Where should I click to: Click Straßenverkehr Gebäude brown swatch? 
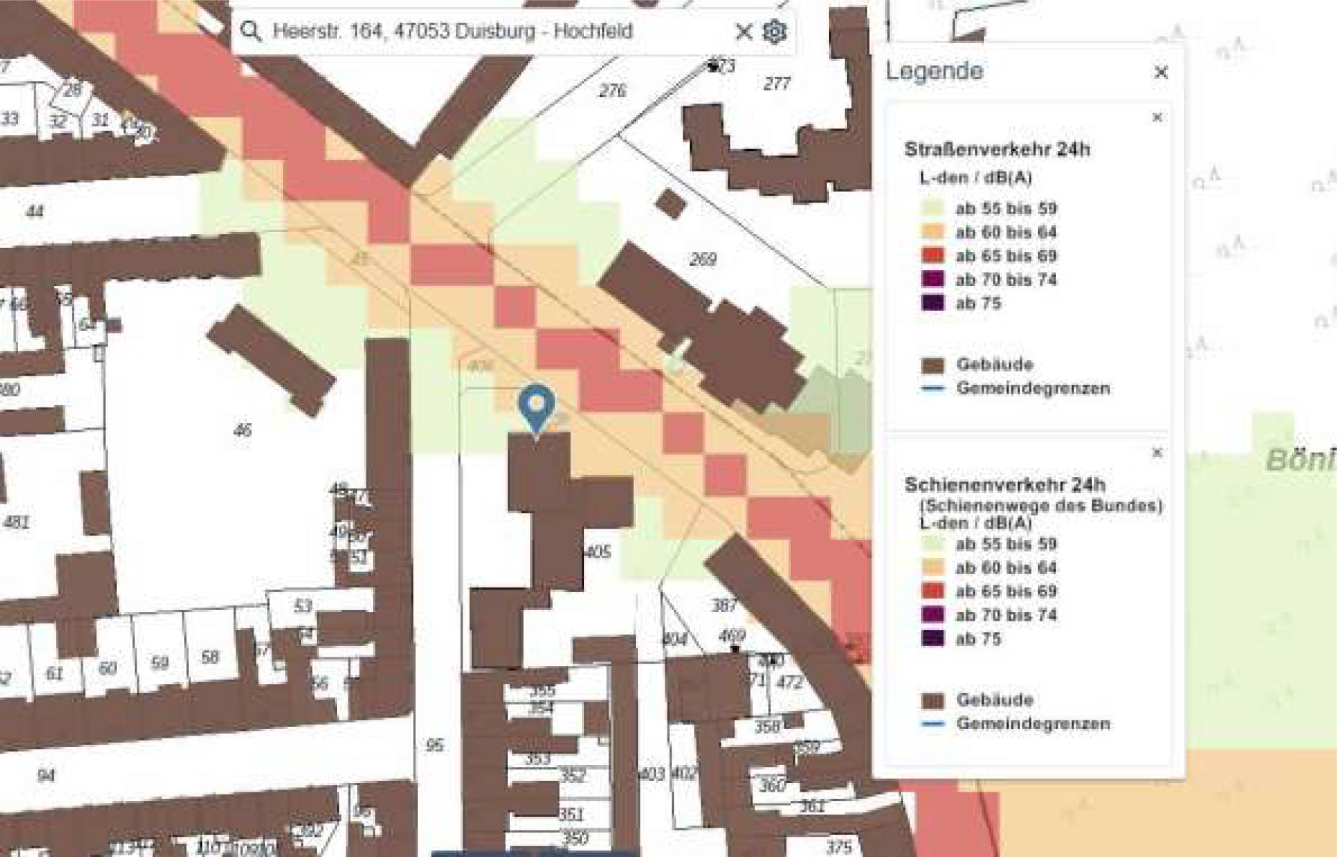[933, 365]
